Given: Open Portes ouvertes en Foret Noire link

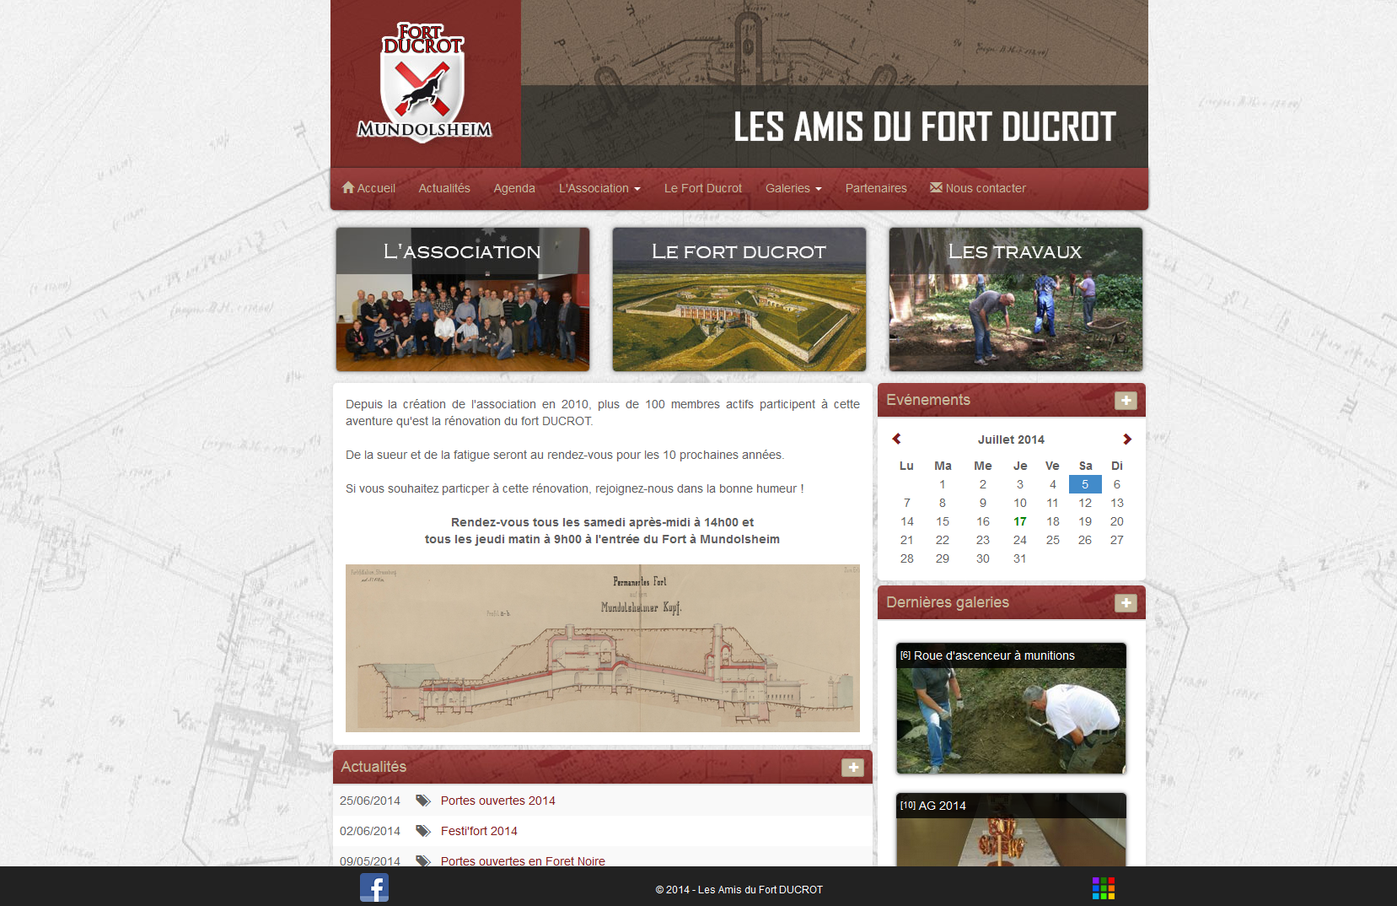Looking at the screenshot, I should pyautogui.click(x=523, y=860).
